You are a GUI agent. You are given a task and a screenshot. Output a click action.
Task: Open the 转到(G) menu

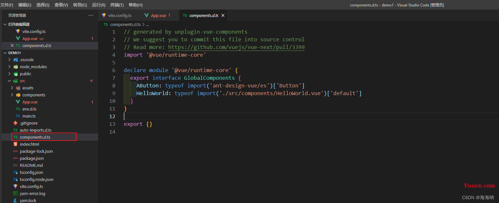(x=80, y=5)
